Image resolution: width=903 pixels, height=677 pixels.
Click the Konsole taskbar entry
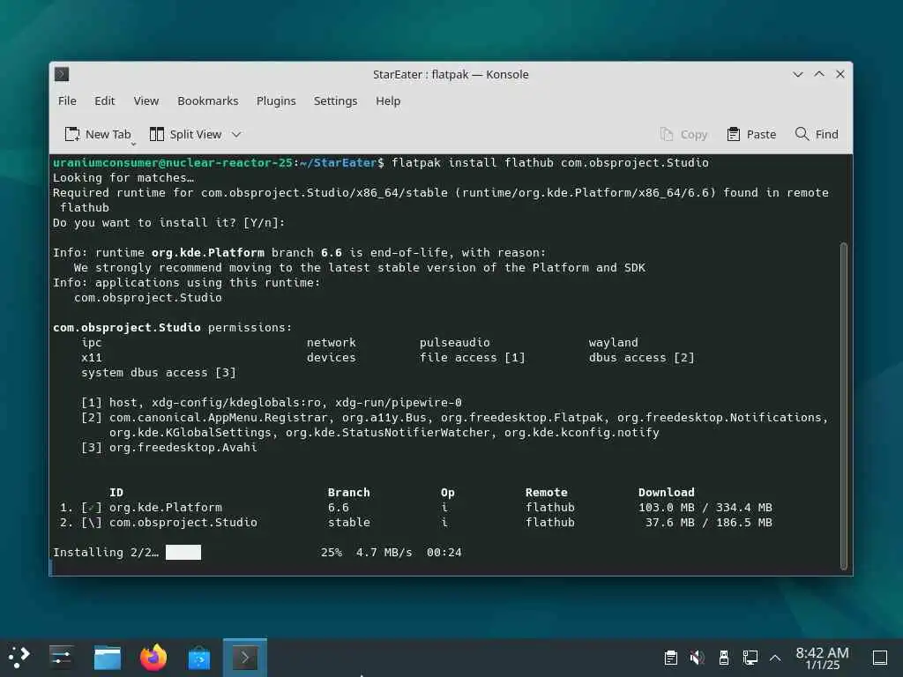(245, 658)
